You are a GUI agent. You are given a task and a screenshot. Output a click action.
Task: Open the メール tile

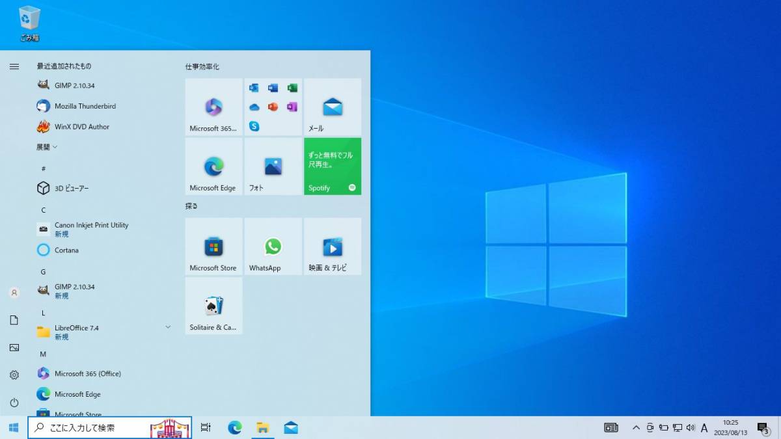coord(333,107)
